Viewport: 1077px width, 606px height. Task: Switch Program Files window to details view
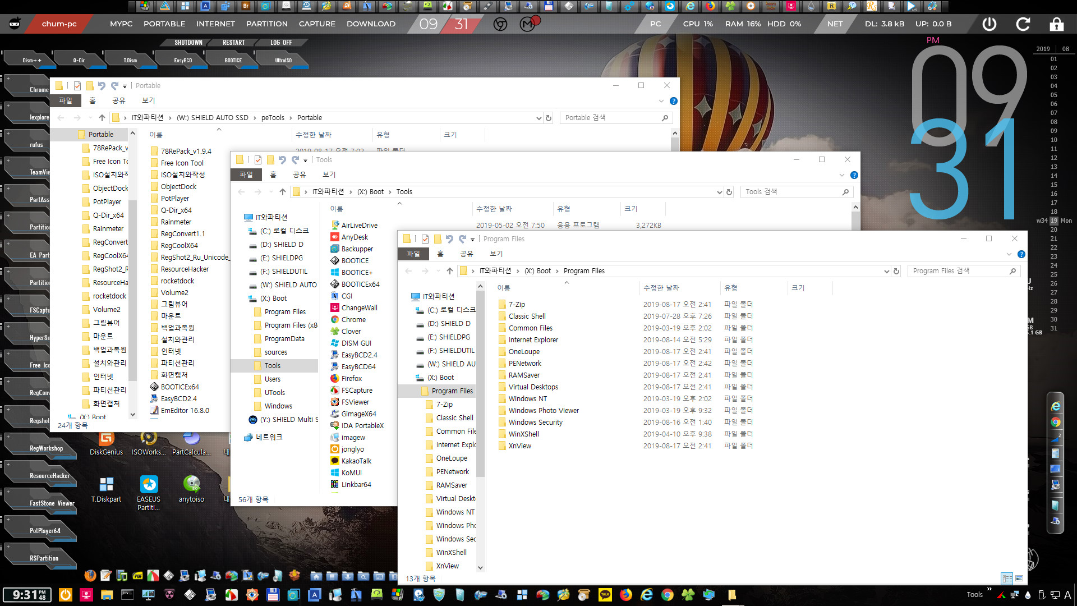click(x=1007, y=578)
